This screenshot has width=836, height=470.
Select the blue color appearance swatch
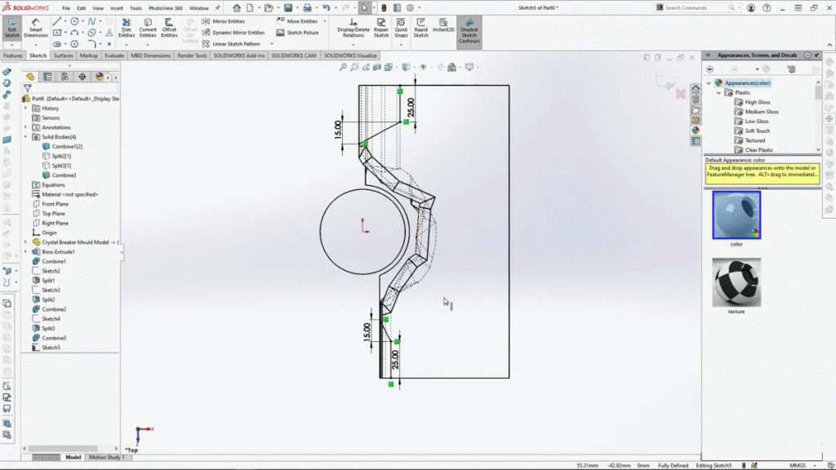click(x=736, y=215)
